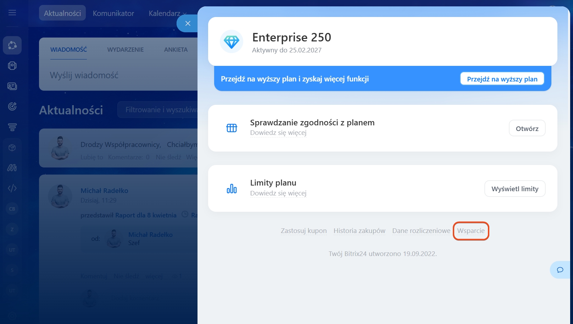
Task: Open the hamburger menu in the left sidebar
Action: (12, 13)
